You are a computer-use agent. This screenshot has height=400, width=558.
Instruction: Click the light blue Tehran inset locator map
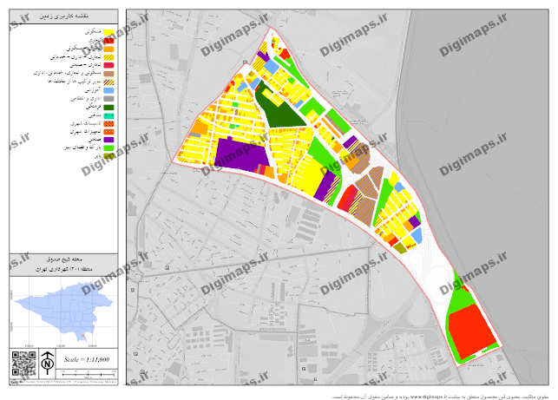tap(64, 311)
